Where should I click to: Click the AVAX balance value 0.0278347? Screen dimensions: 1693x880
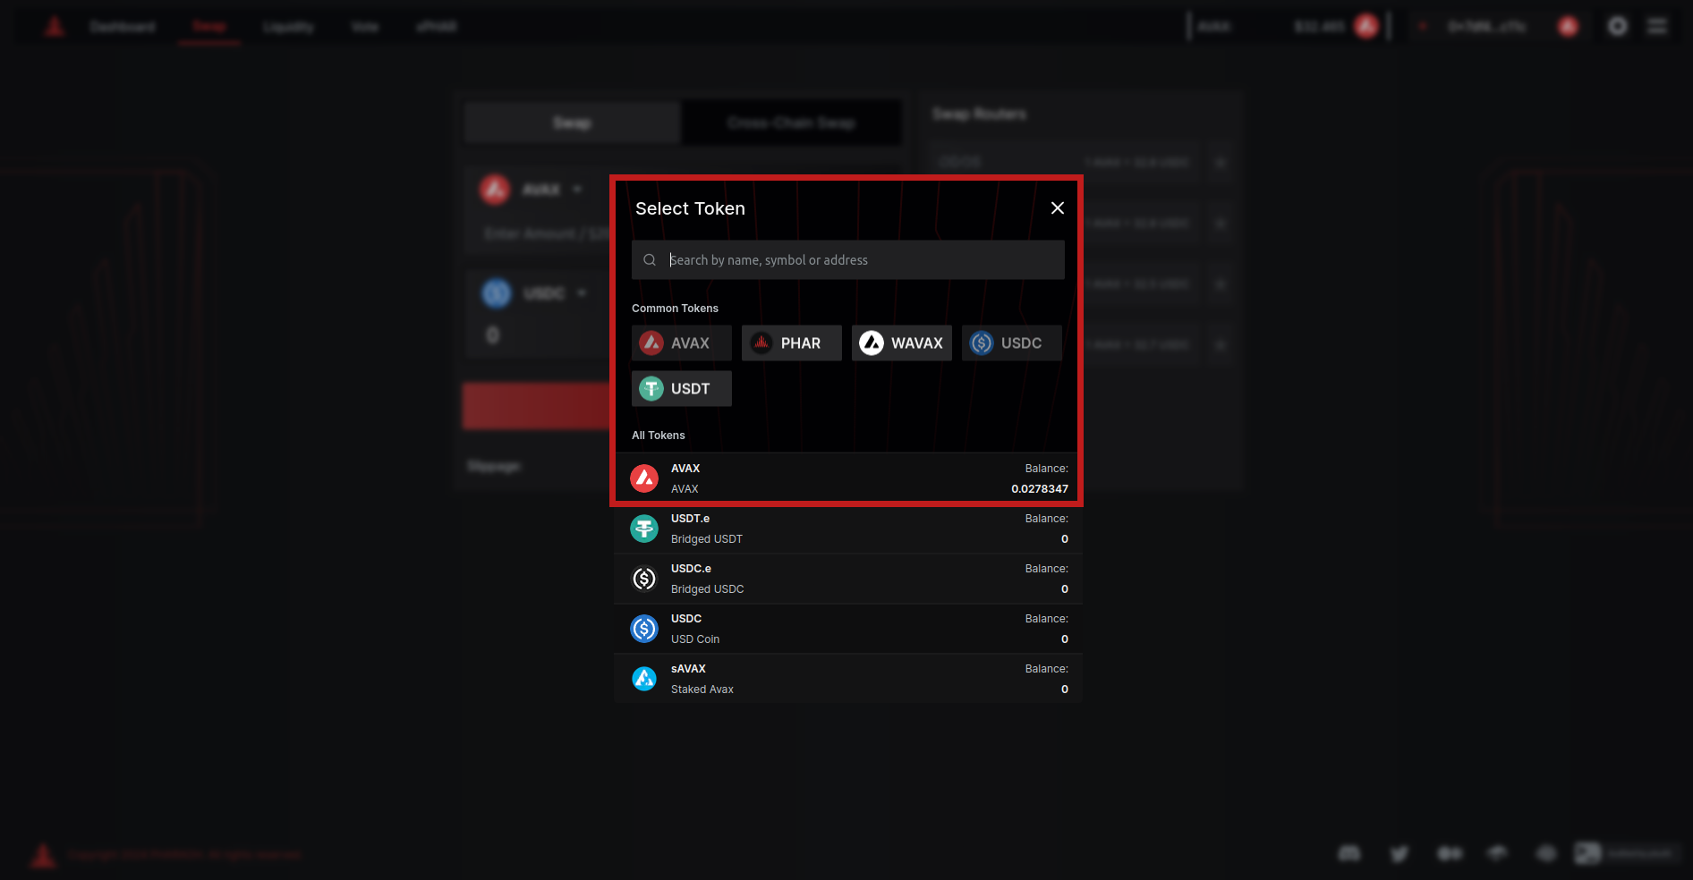1040,489
